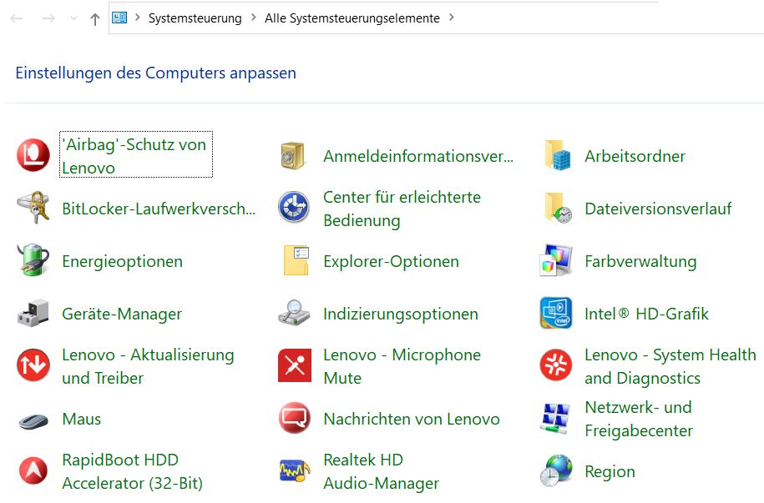764x503 pixels.
Task: Expand the chevron after Systemsteuerung
Action: (253, 18)
